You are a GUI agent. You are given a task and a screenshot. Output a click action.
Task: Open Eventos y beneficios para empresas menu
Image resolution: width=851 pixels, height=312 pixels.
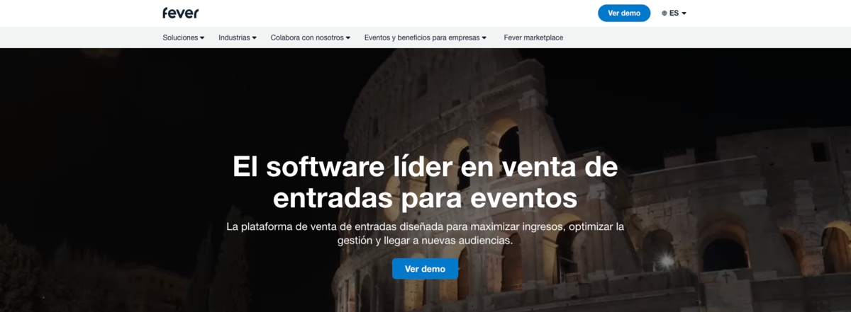click(x=422, y=37)
